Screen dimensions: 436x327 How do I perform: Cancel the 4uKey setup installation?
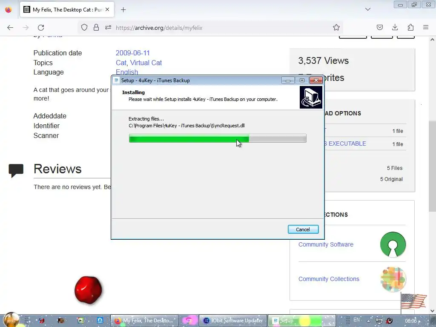pos(303,229)
